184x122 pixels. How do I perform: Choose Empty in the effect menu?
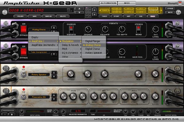click(x=44, y=37)
